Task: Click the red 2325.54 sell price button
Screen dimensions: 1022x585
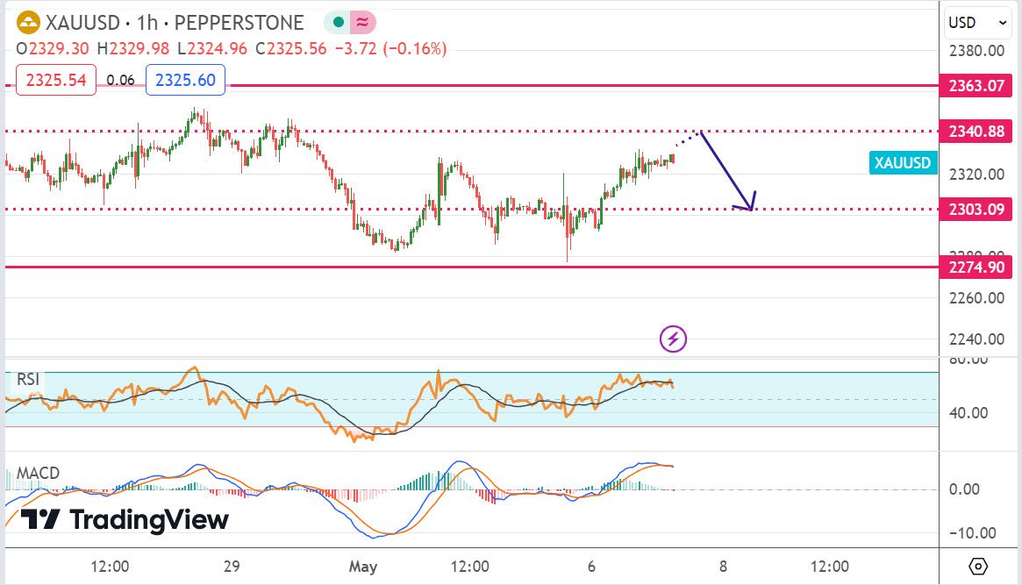Action: 56,80
